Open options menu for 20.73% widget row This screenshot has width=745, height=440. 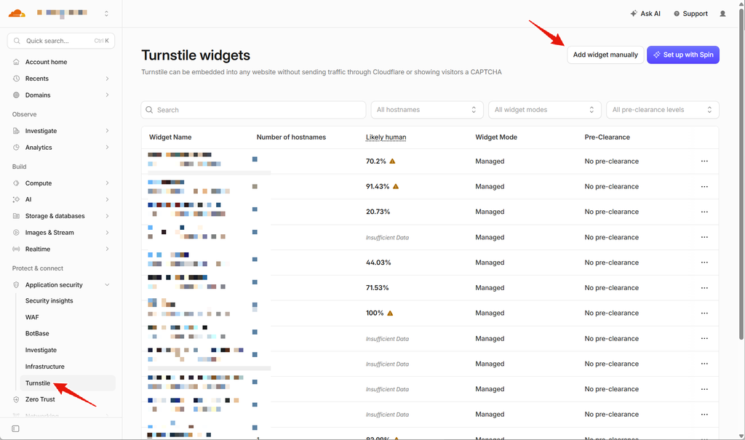point(704,212)
